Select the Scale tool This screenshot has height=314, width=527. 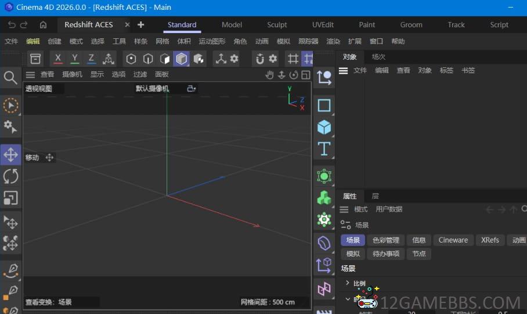coord(10,198)
